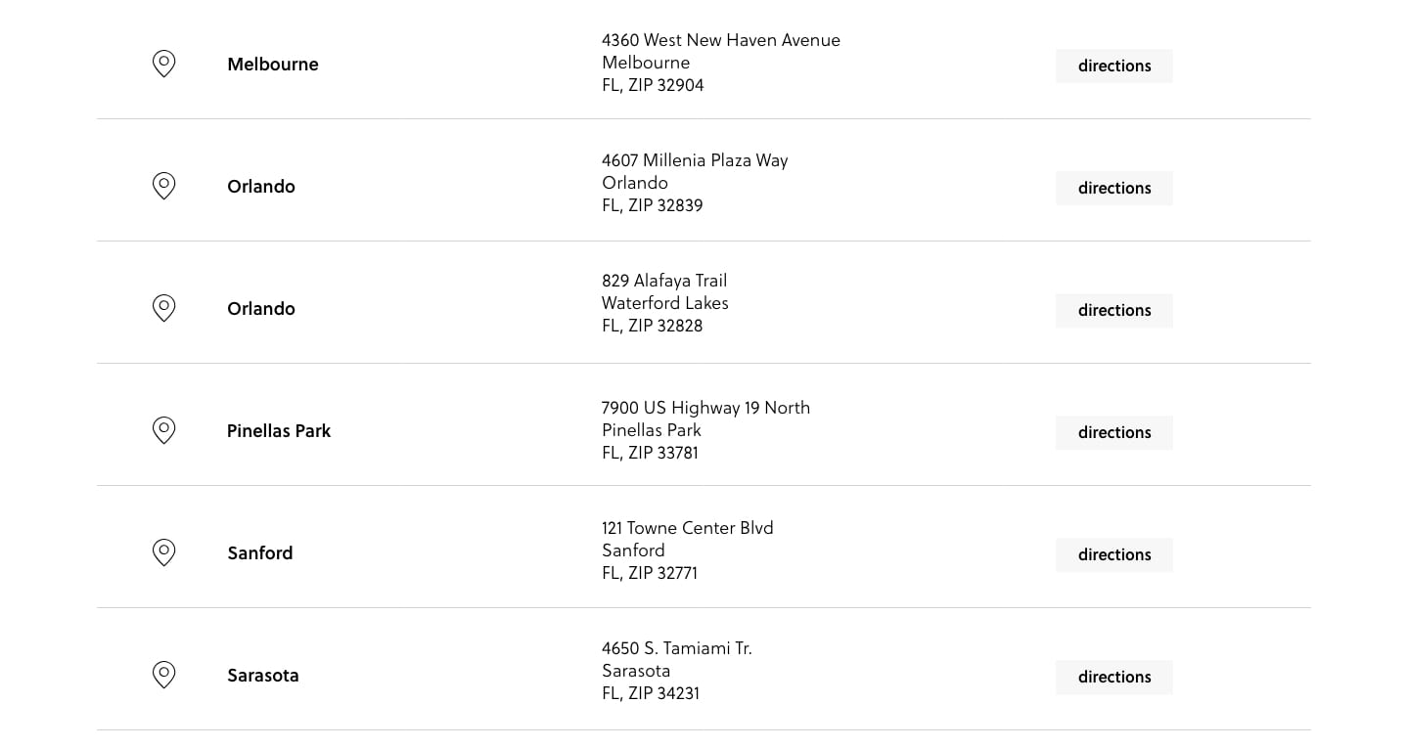This screenshot has width=1409, height=748.
Task: Get directions to the Melbourne store
Action: (1114, 66)
